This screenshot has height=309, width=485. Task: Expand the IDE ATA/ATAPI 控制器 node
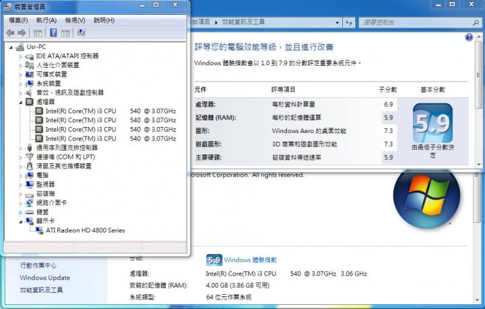21,56
